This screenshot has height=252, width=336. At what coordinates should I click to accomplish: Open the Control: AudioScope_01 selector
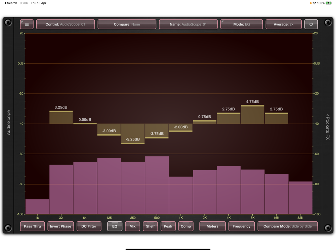click(x=66, y=24)
